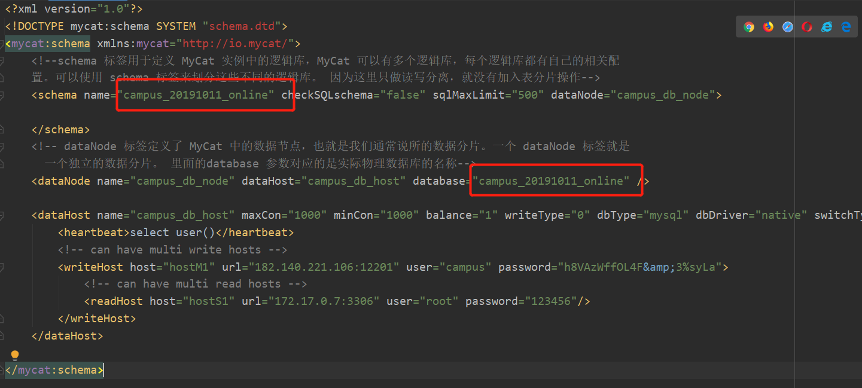Click heartbeat text select user()
862x388 pixels.
coord(172,233)
